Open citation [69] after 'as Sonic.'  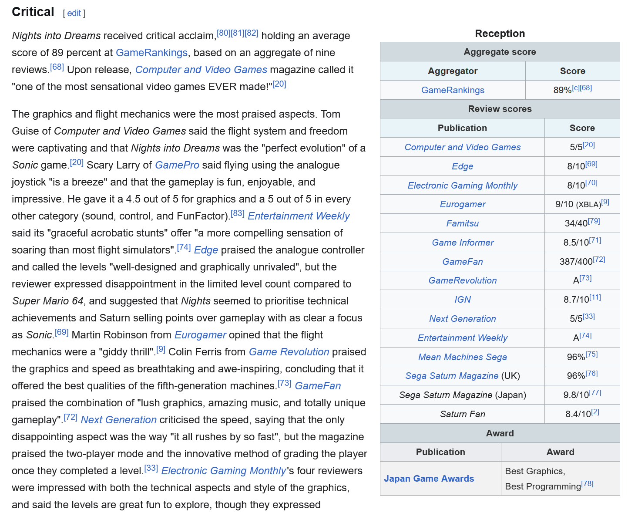click(x=62, y=332)
